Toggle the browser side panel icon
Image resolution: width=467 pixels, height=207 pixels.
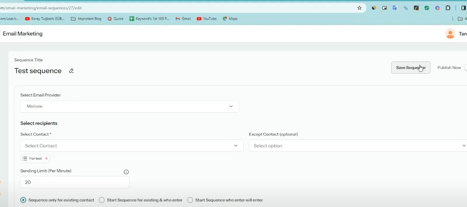point(464,8)
